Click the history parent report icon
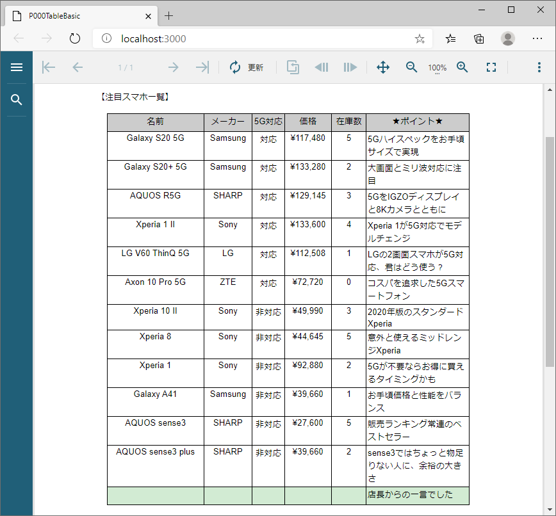556x516 pixels. (293, 67)
